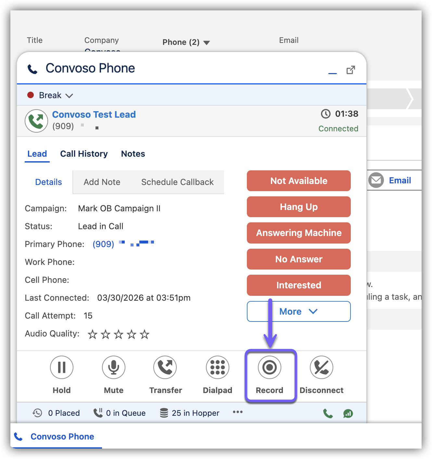This screenshot has width=432, height=459.
Task: Disconnect the current call
Action: pyautogui.click(x=322, y=368)
